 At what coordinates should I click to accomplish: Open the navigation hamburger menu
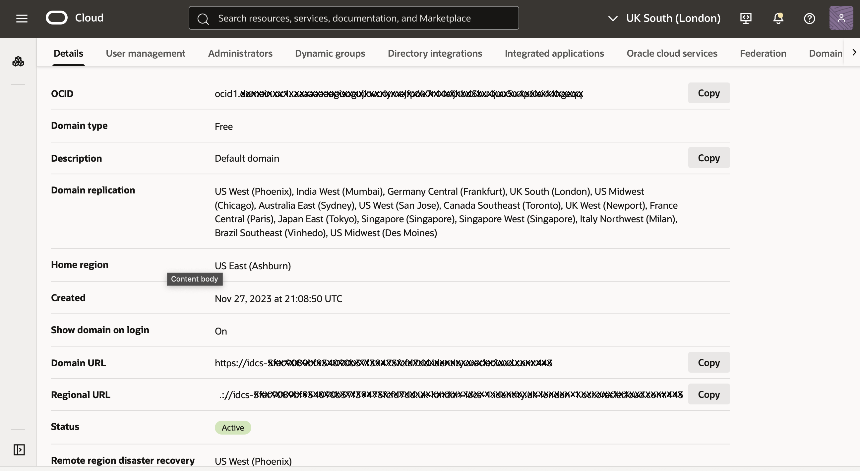(21, 18)
